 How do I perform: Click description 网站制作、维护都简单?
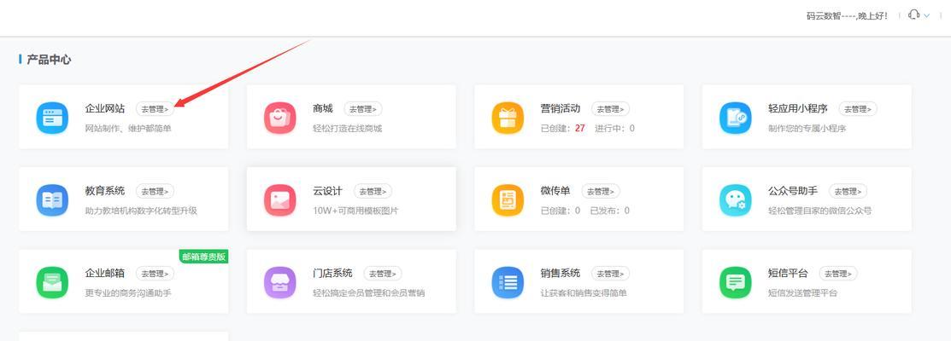coord(128,128)
